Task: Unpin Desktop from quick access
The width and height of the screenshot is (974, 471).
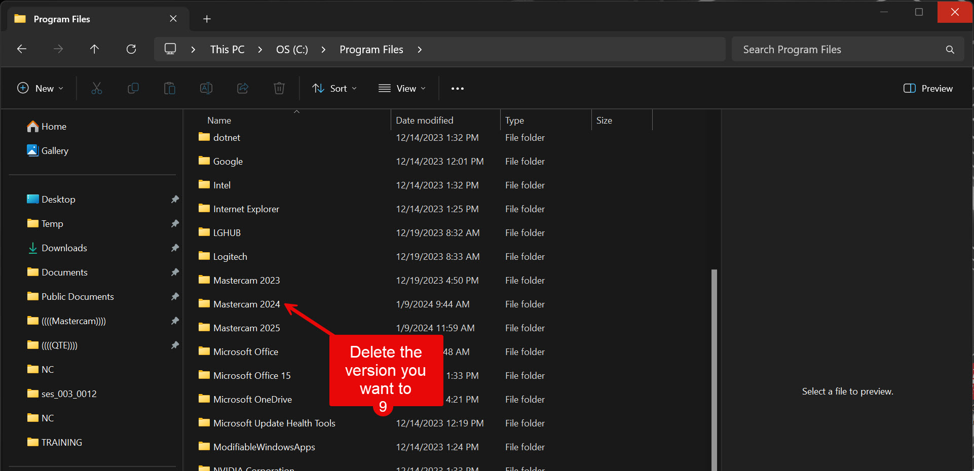Action: click(175, 200)
